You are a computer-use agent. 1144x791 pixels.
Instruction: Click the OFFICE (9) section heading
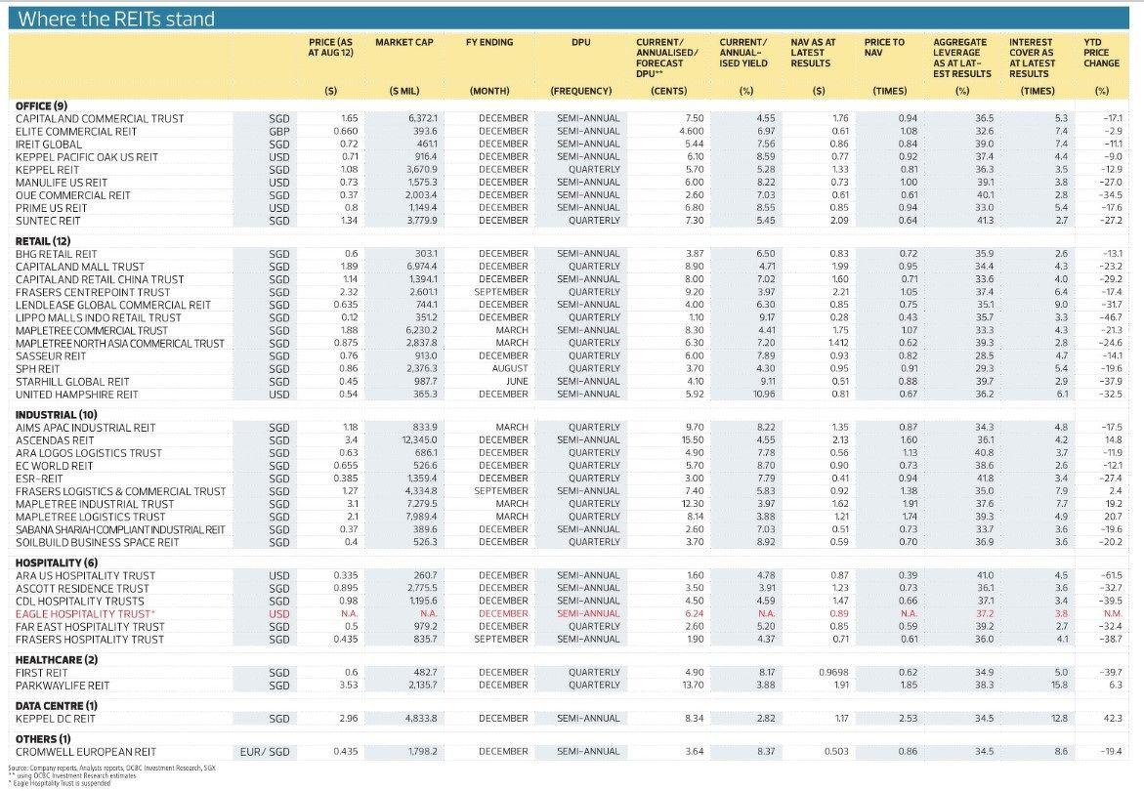(41, 105)
